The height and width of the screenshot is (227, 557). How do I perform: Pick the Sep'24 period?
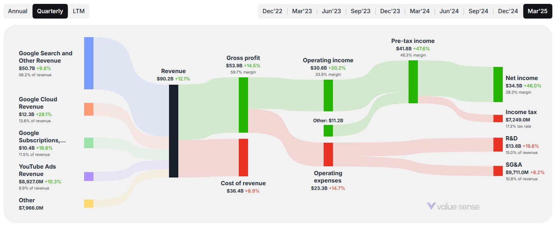478,11
